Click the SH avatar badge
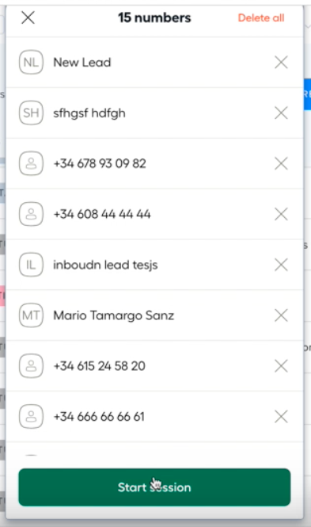 click(31, 113)
